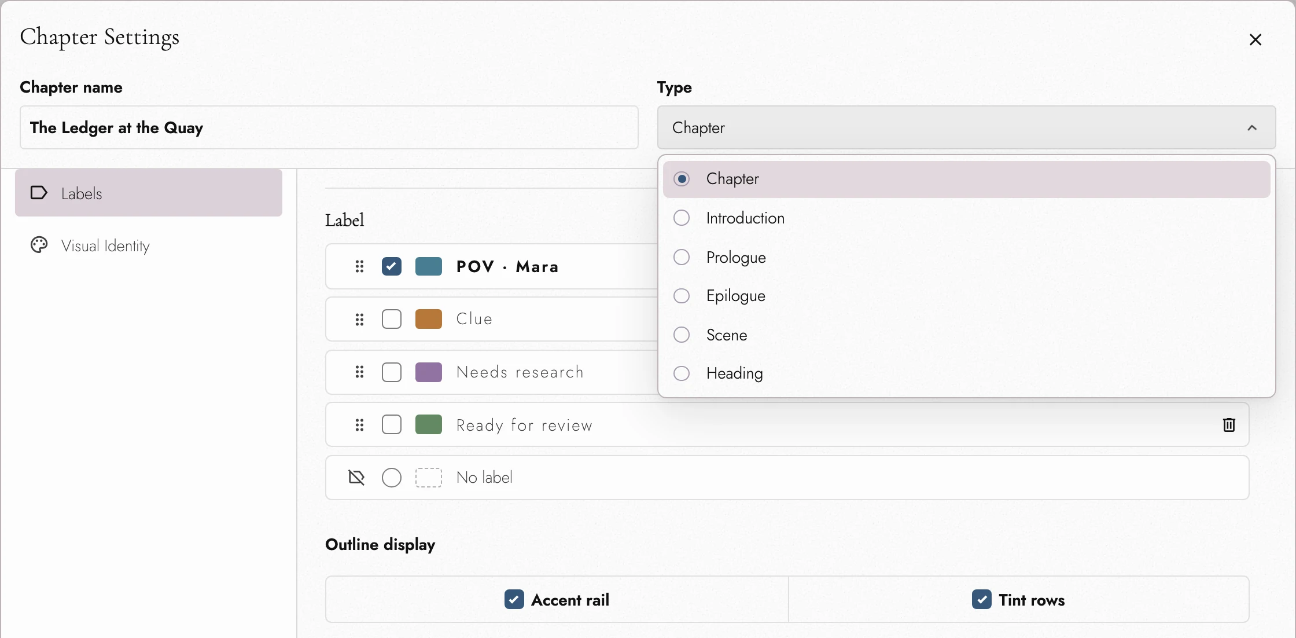Click the crossed-out label icon beside No label
Screen dimensions: 1296x638
(356, 478)
